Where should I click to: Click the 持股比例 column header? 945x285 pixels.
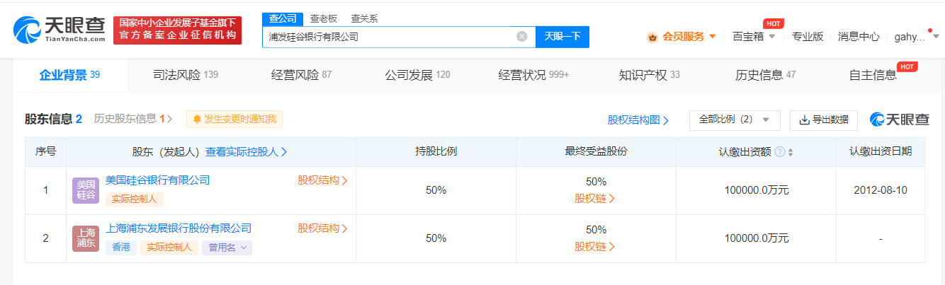click(436, 151)
